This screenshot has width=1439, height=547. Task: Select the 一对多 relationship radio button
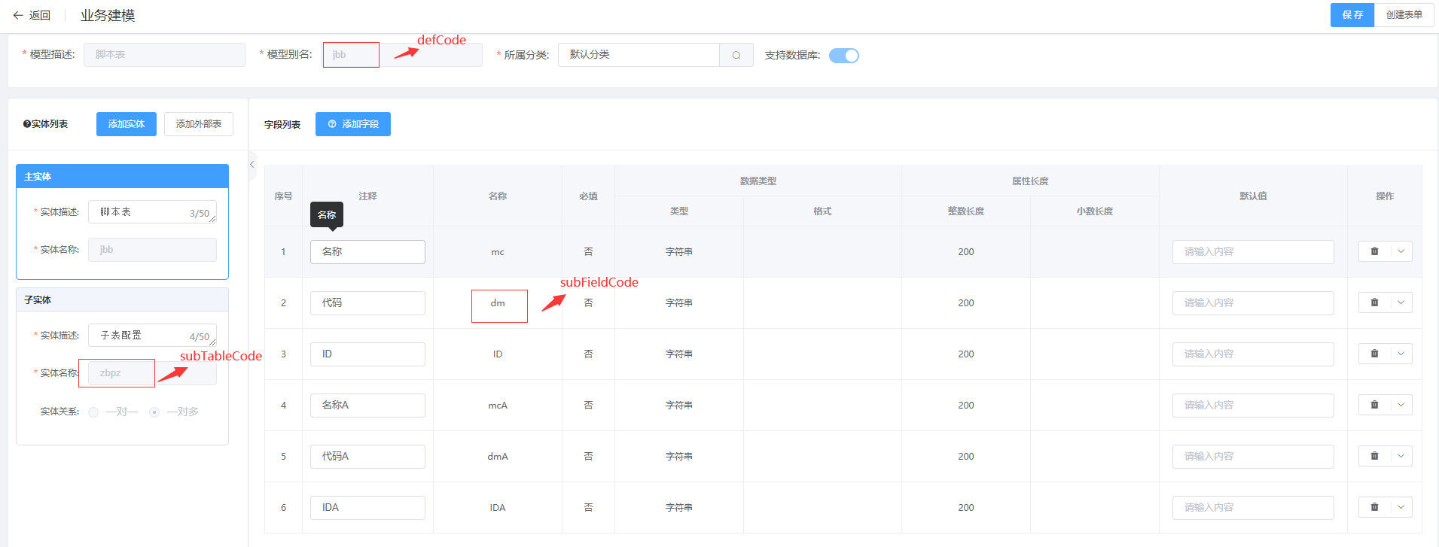(x=154, y=412)
